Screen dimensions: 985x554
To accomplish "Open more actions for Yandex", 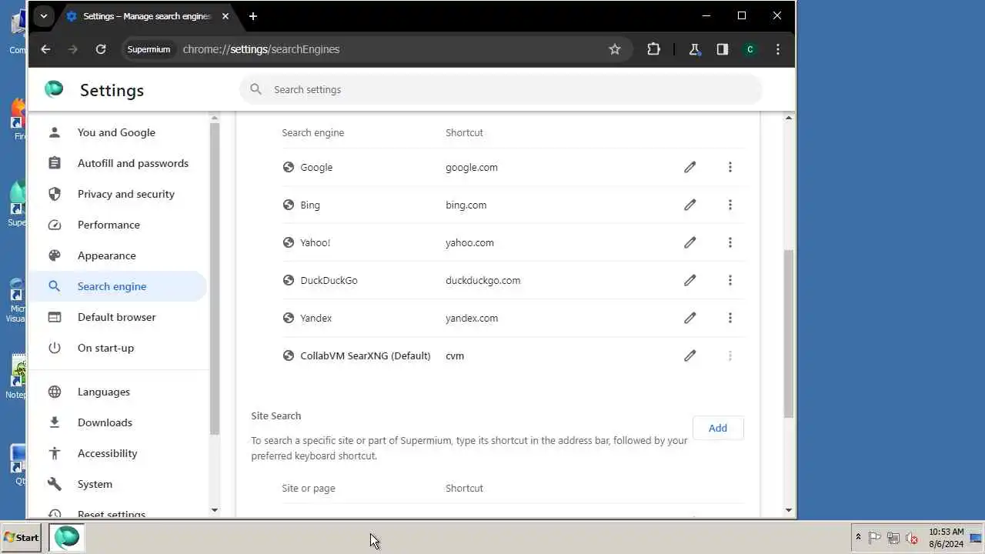I will click(730, 318).
